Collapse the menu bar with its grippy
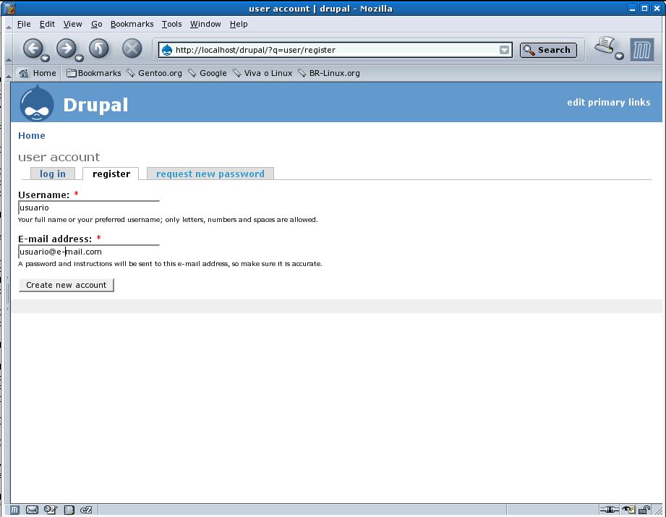The height and width of the screenshot is (517, 666). pos(8,25)
